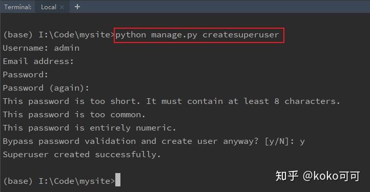Click the zhihu @koko watermark
370x192 pixels.
point(318,176)
